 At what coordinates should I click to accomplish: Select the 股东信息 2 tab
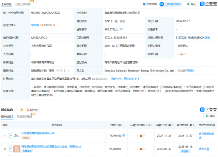click(x=7, y=116)
